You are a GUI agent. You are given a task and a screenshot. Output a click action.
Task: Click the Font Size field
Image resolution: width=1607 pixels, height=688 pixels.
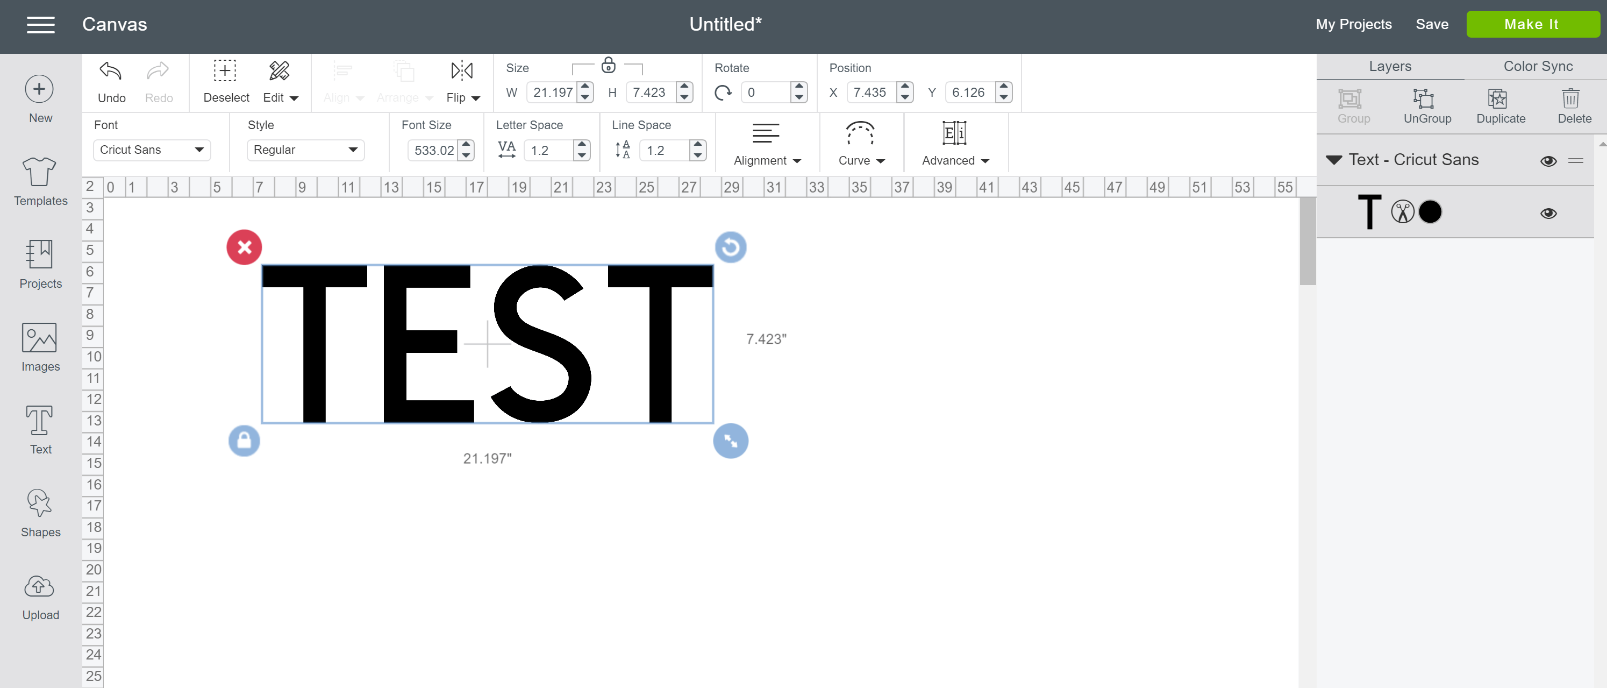(x=433, y=151)
